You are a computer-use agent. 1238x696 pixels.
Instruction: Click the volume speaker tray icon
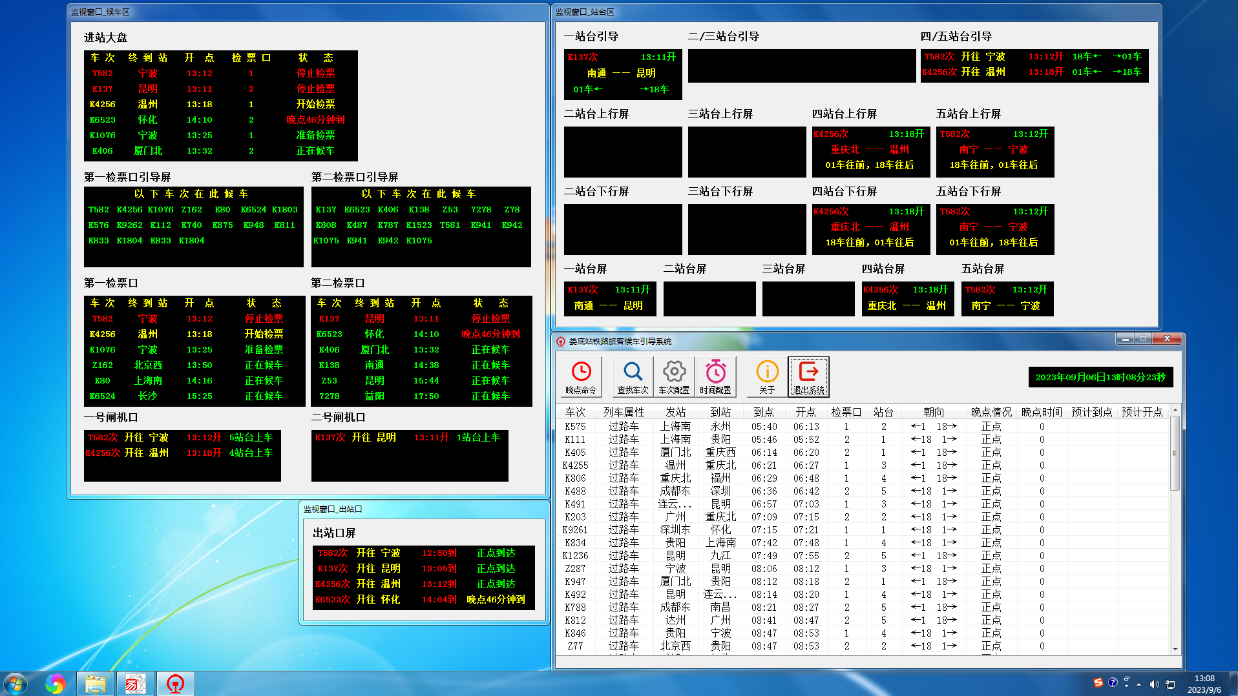click(1154, 684)
